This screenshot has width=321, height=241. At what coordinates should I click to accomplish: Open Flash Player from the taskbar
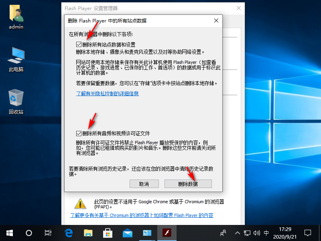(x=167, y=233)
